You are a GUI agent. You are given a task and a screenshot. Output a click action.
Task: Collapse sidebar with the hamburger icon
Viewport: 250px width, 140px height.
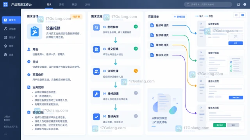tap(5, 134)
